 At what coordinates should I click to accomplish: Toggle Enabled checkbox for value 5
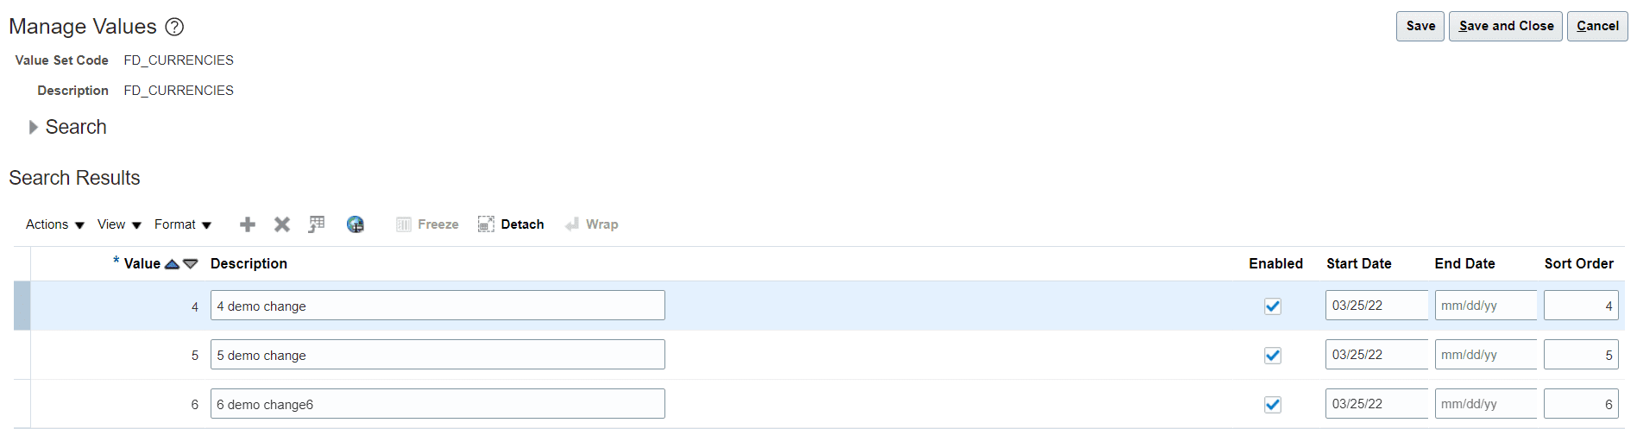click(x=1273, y=356)
